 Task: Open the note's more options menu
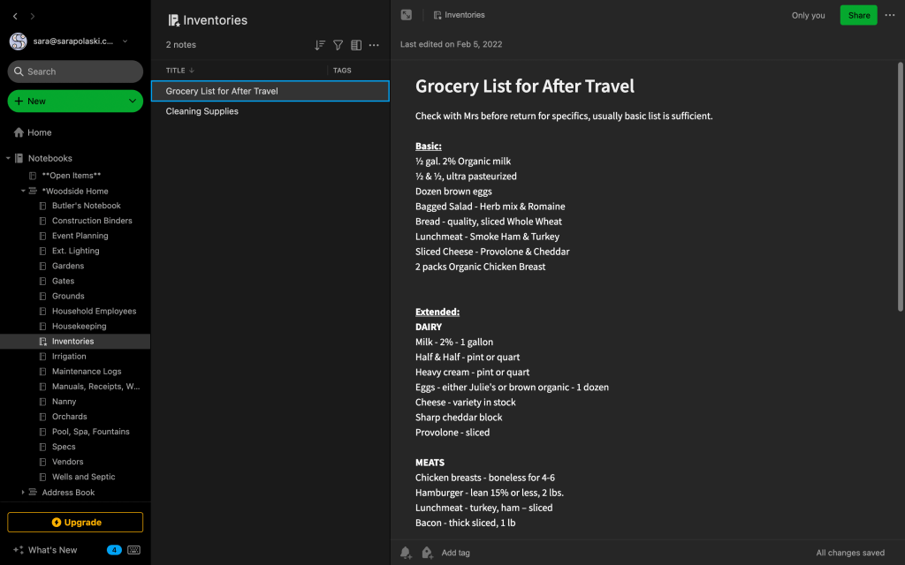click(x=890, y=15)
